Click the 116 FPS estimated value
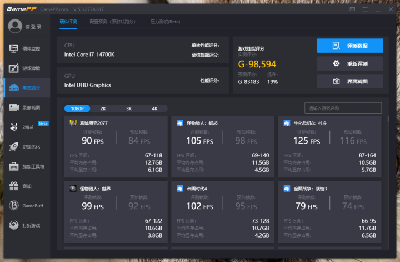This screenshot has width=400, height=262. click(353, 141)
